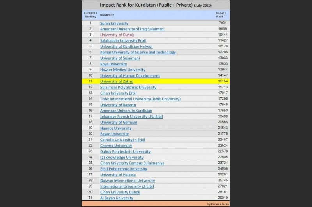Click the (1) Knowledge University link
Viewport: 312px width, 207px height.
tap(122, 157)
